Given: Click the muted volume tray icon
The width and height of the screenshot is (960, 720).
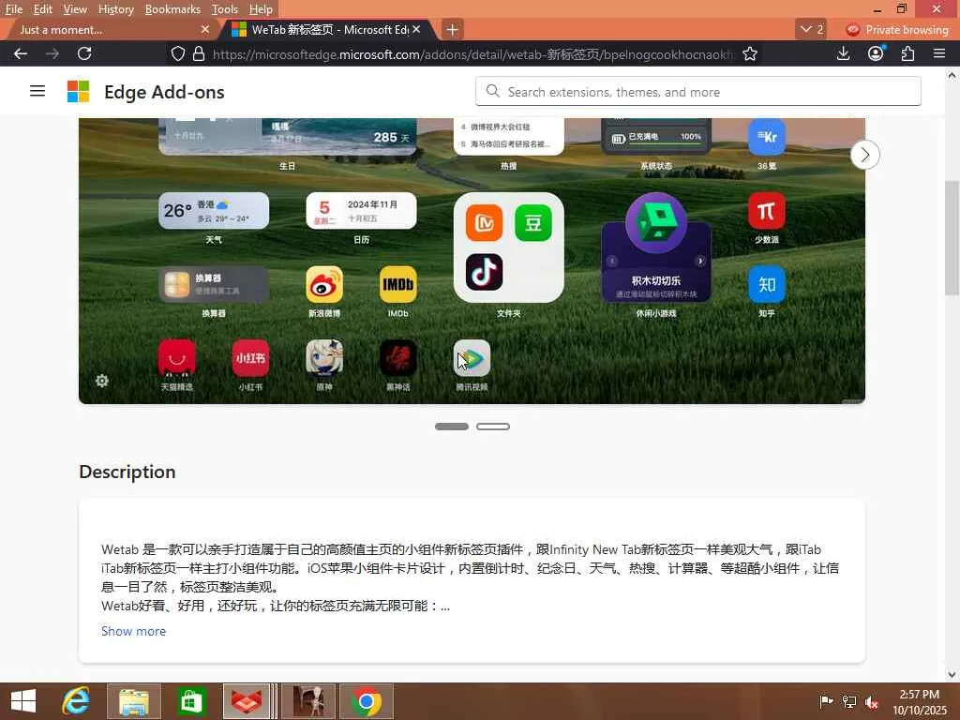Looking at the screenshot, I should 871,701.
